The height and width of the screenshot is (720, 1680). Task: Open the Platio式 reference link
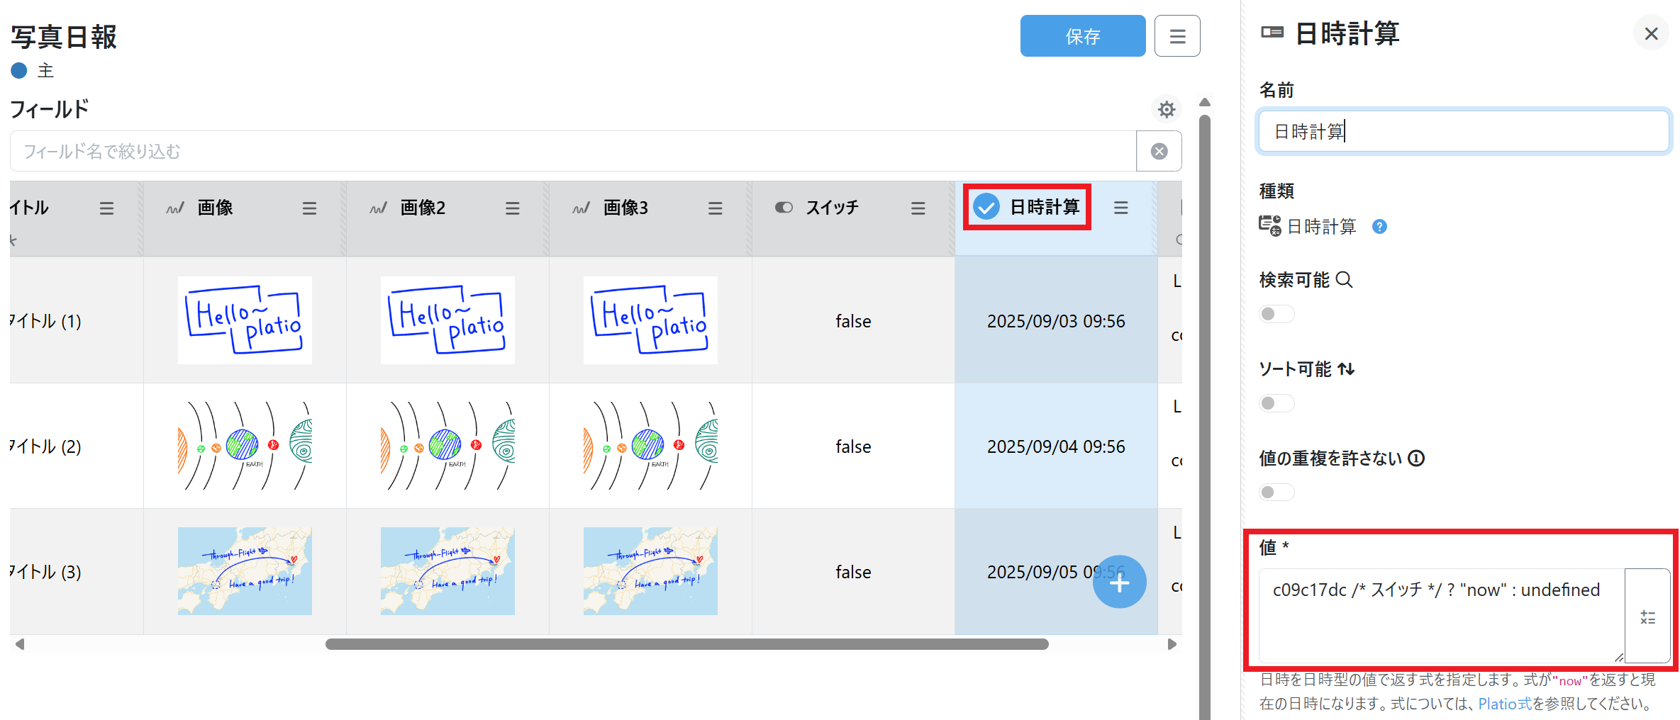click(1504, 704)
